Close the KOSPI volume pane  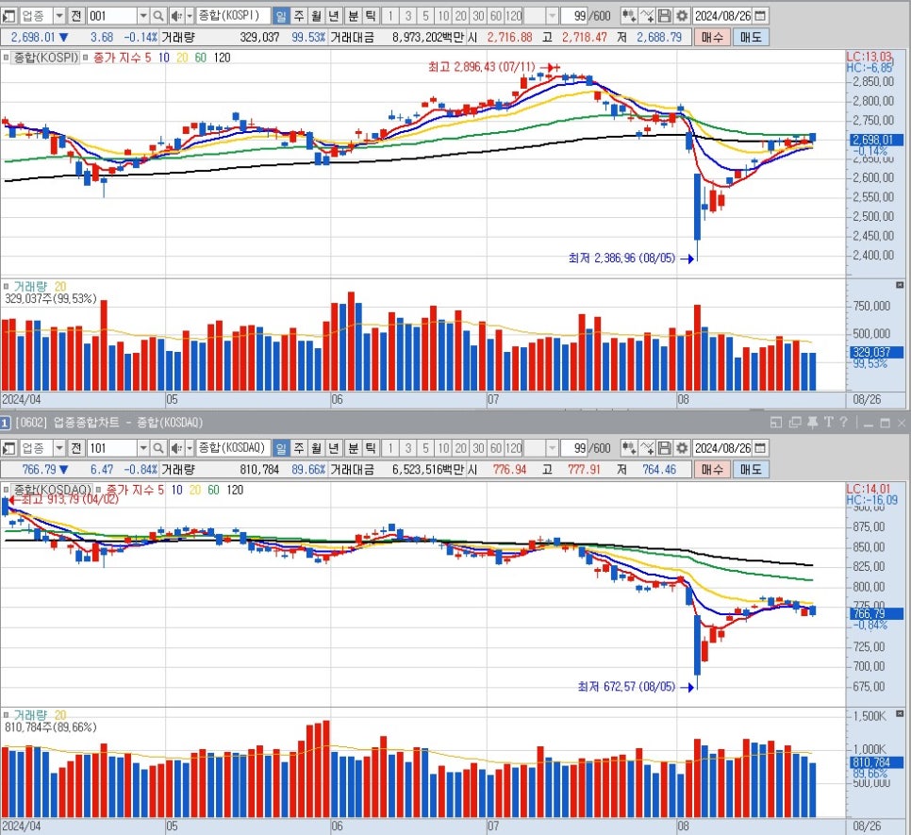click(900, 285)
